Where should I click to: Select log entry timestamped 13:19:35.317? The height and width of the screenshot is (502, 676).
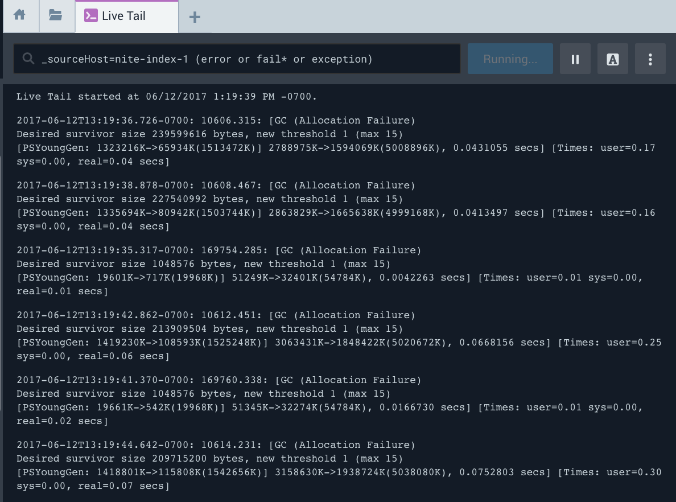tap(219, 250)
